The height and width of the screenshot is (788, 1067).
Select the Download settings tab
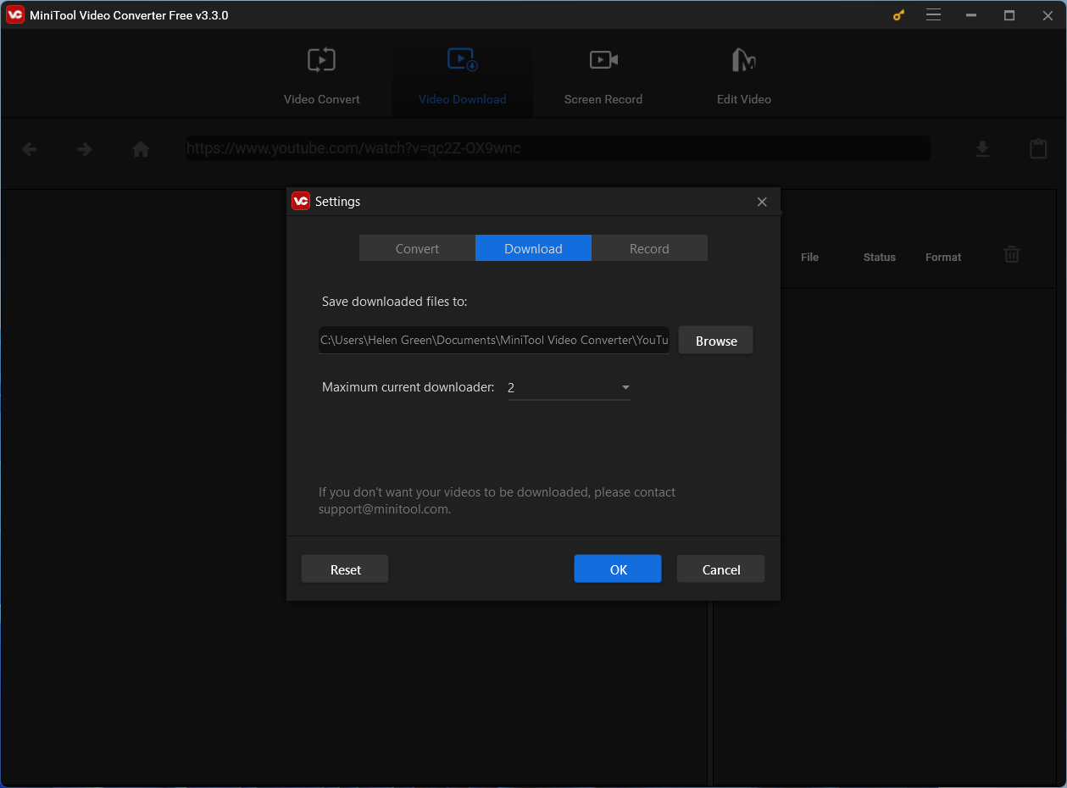[532, 248]
